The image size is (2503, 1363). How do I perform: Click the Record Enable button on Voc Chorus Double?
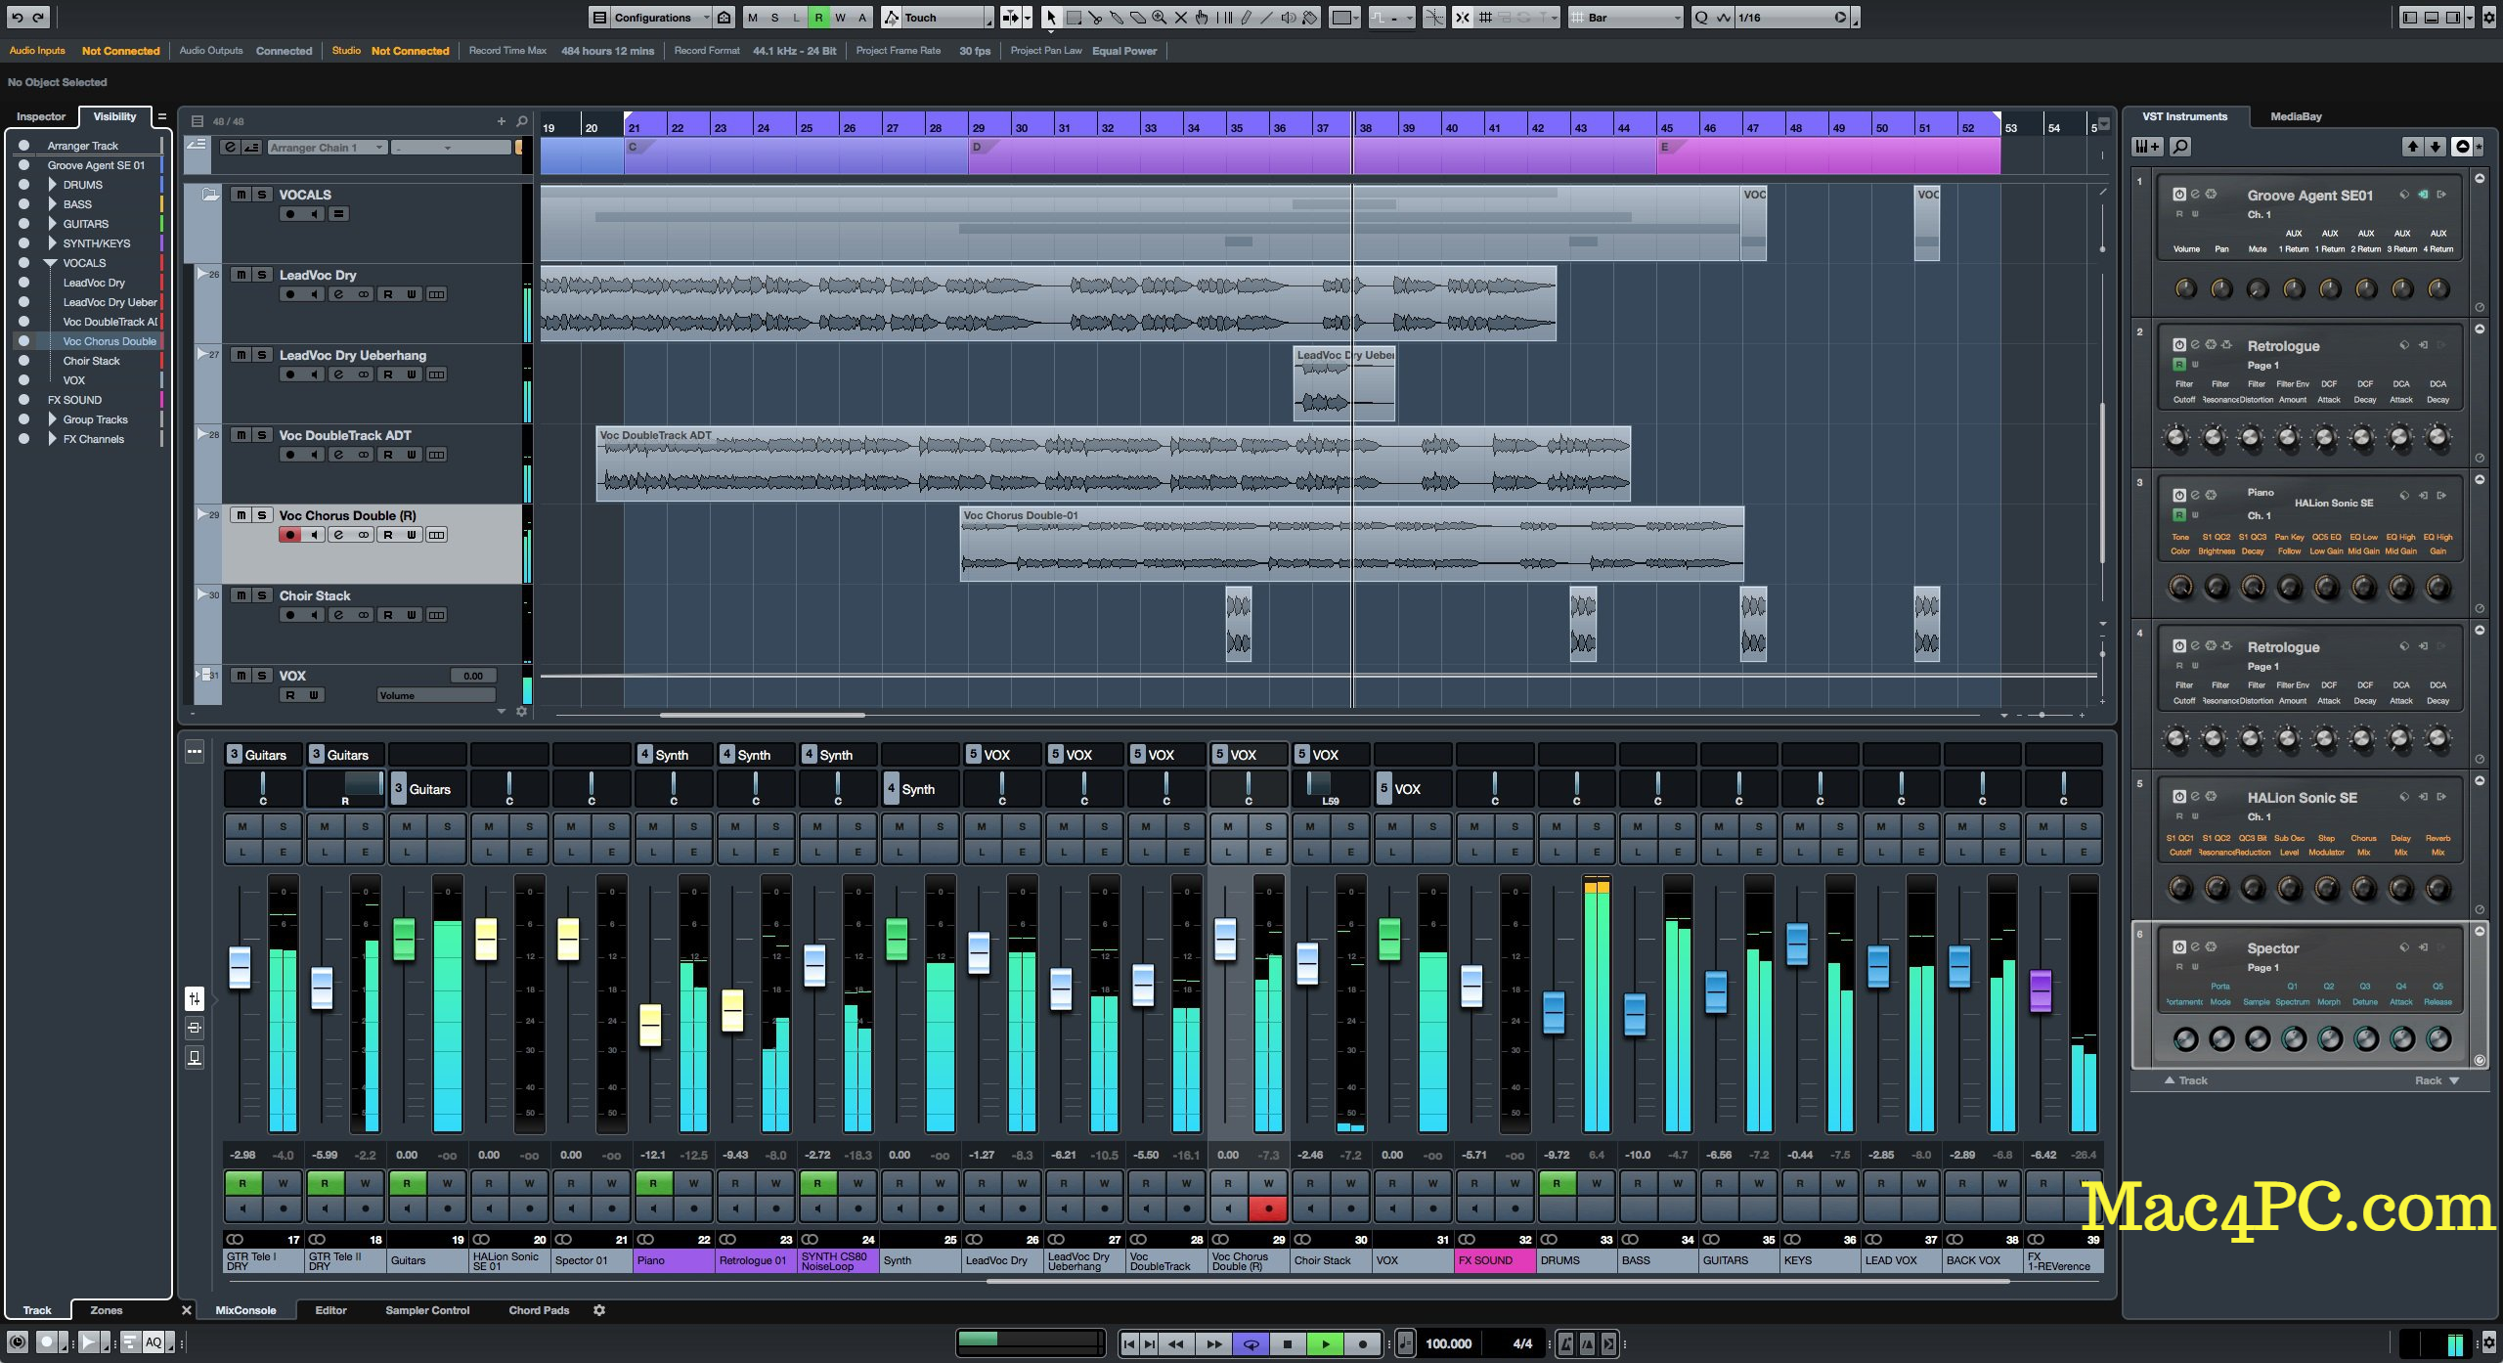(x=288, y=534)
